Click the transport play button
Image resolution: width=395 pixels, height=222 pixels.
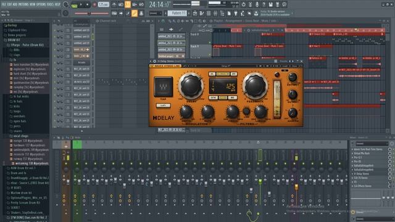point(81,4)
